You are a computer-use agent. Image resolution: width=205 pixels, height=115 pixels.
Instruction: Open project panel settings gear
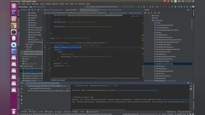tap(38, 10)
